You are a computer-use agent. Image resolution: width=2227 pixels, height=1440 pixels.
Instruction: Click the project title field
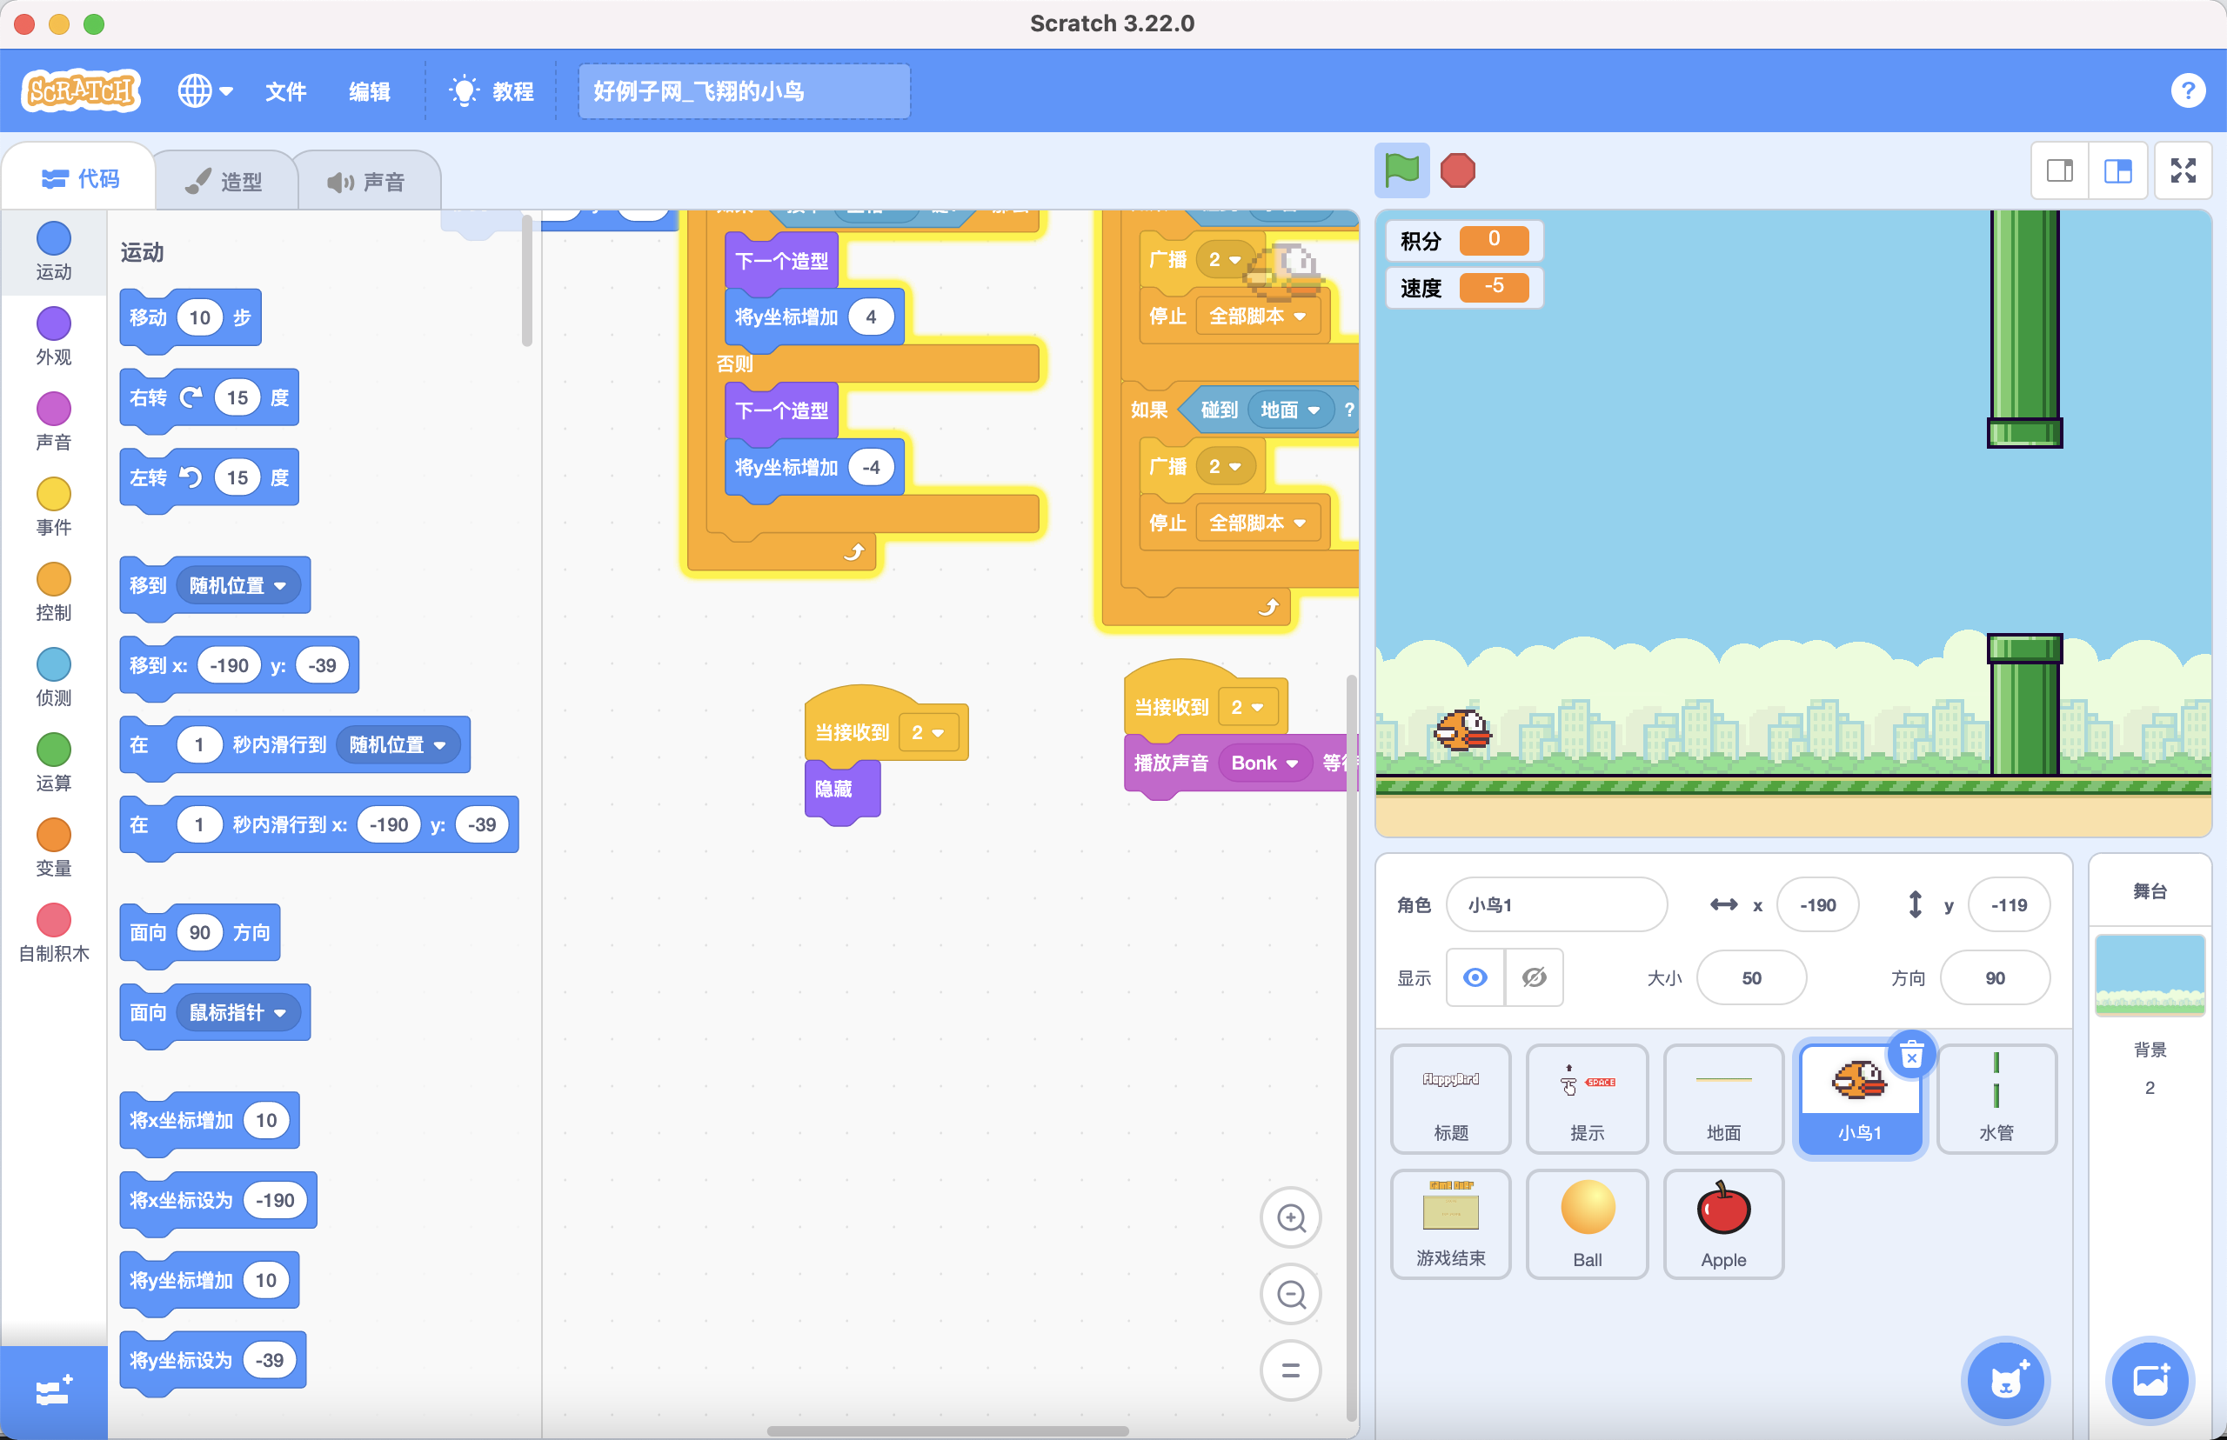(744, 91)
